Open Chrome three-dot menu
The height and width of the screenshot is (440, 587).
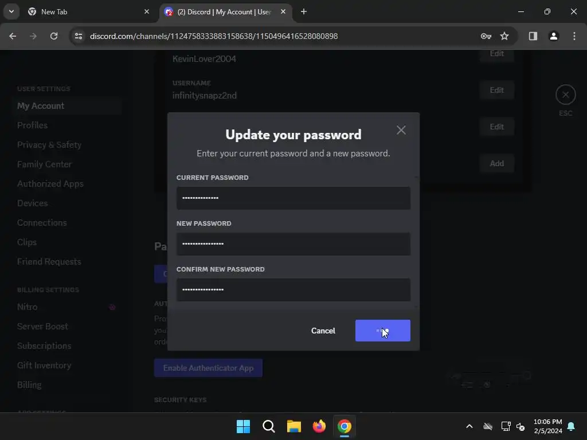[574, 36]
